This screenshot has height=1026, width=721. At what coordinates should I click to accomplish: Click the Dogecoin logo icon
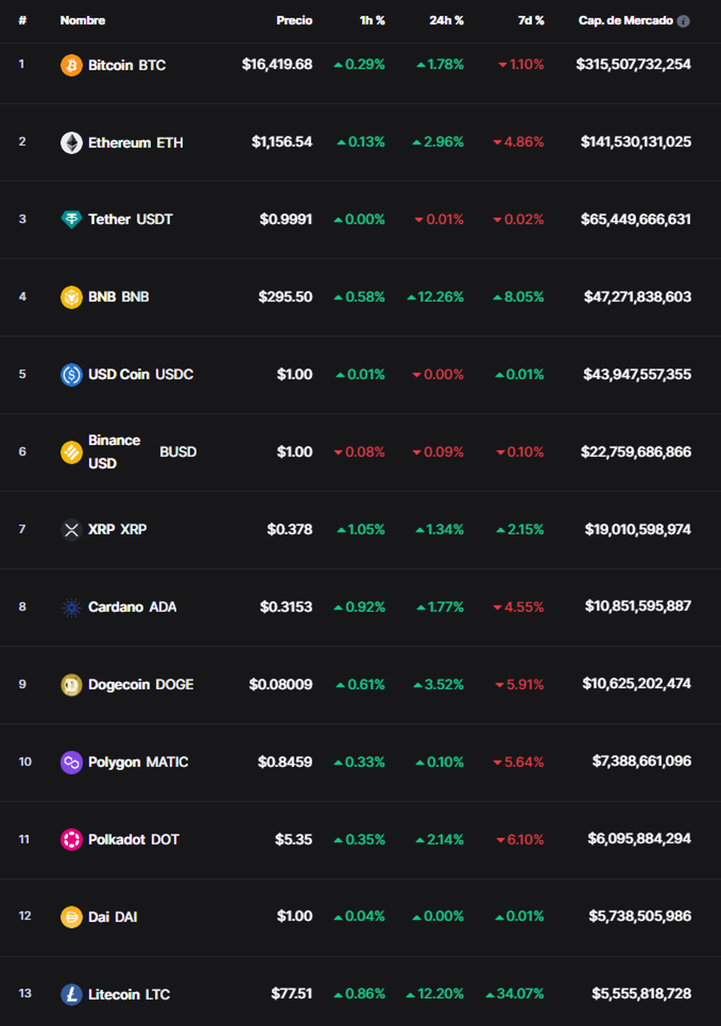(71, 684)
